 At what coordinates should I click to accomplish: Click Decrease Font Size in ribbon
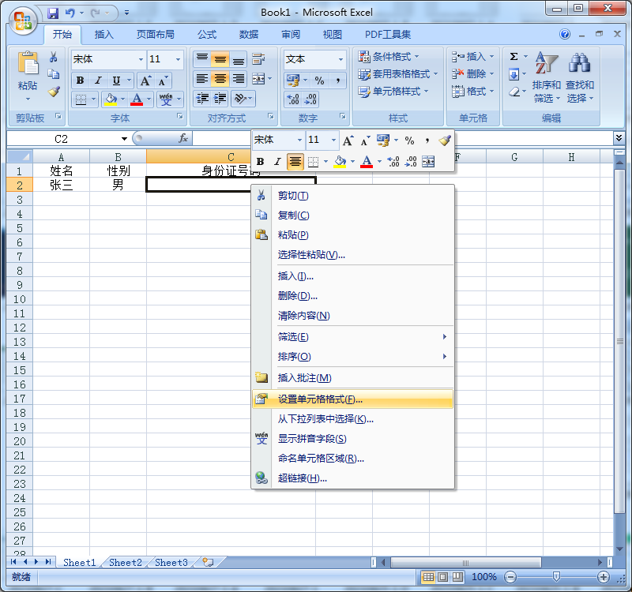(163, 81)
